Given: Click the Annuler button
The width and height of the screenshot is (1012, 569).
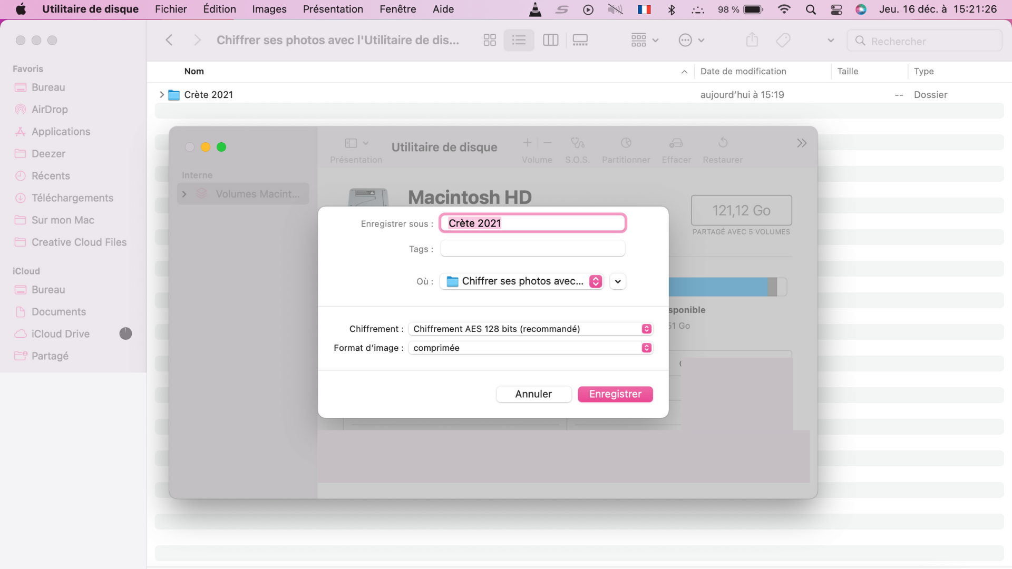Looking at the screenshot, I should [x=533, y=394].
